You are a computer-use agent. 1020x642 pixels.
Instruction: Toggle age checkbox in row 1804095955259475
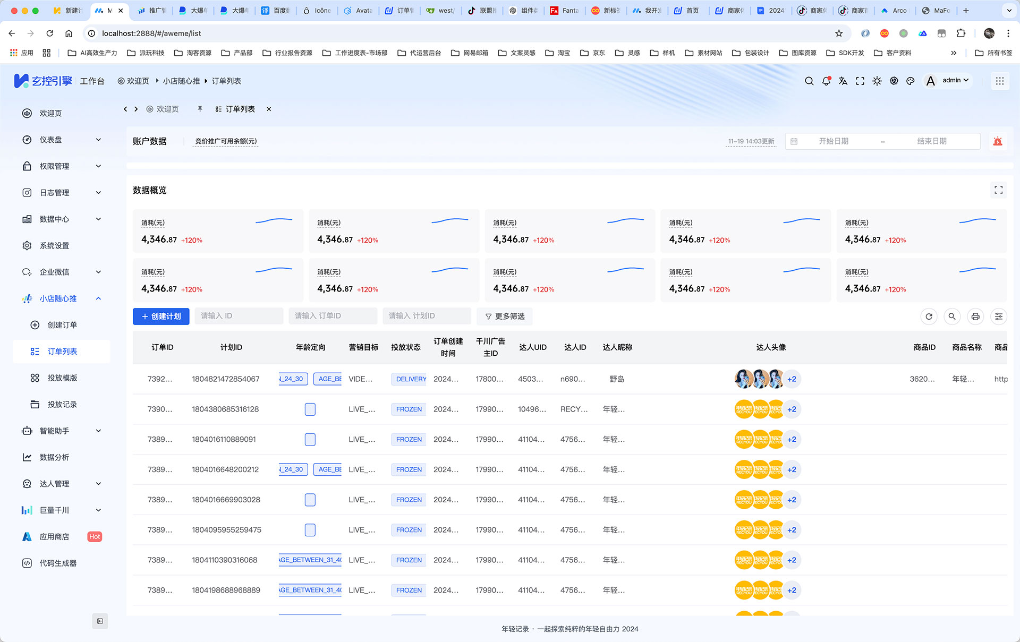310,530
